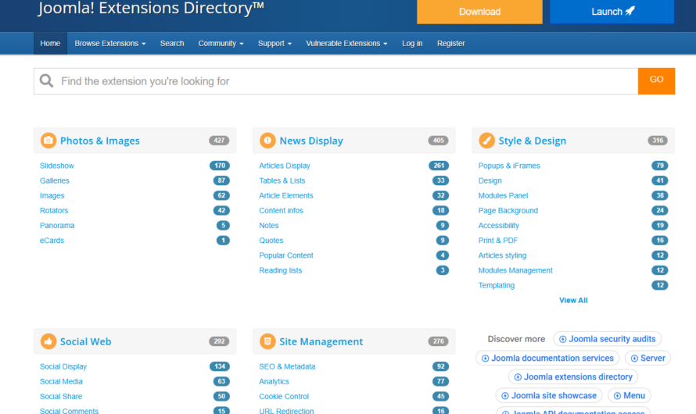The width and height of the screenshot is (696, 414).
Task: Expand the Browse Extensions dropdown
Action: click(110, 44)
